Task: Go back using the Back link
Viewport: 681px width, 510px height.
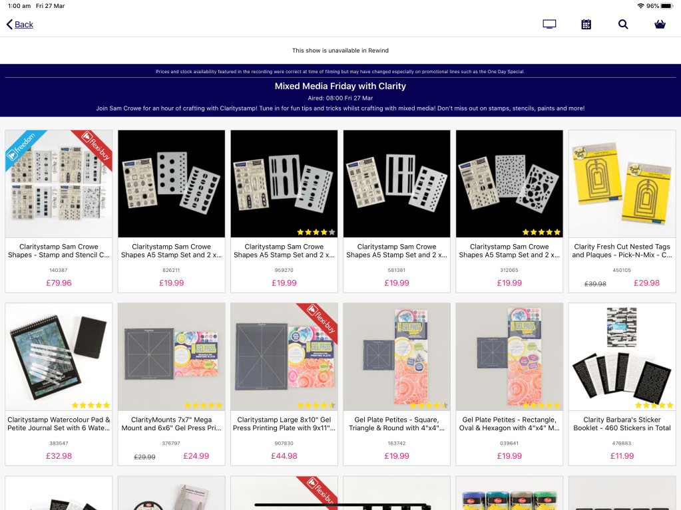Action: (x=24, y=25)
